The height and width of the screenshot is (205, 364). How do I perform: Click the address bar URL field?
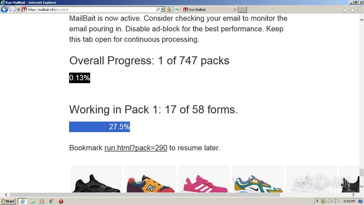pos(91,9)
